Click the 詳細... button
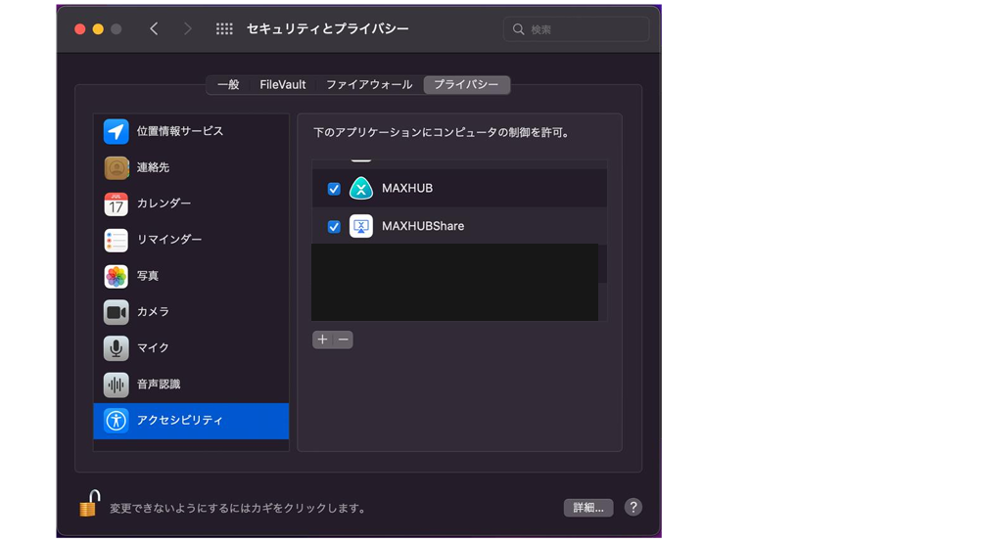 click(x=588, y=507)
